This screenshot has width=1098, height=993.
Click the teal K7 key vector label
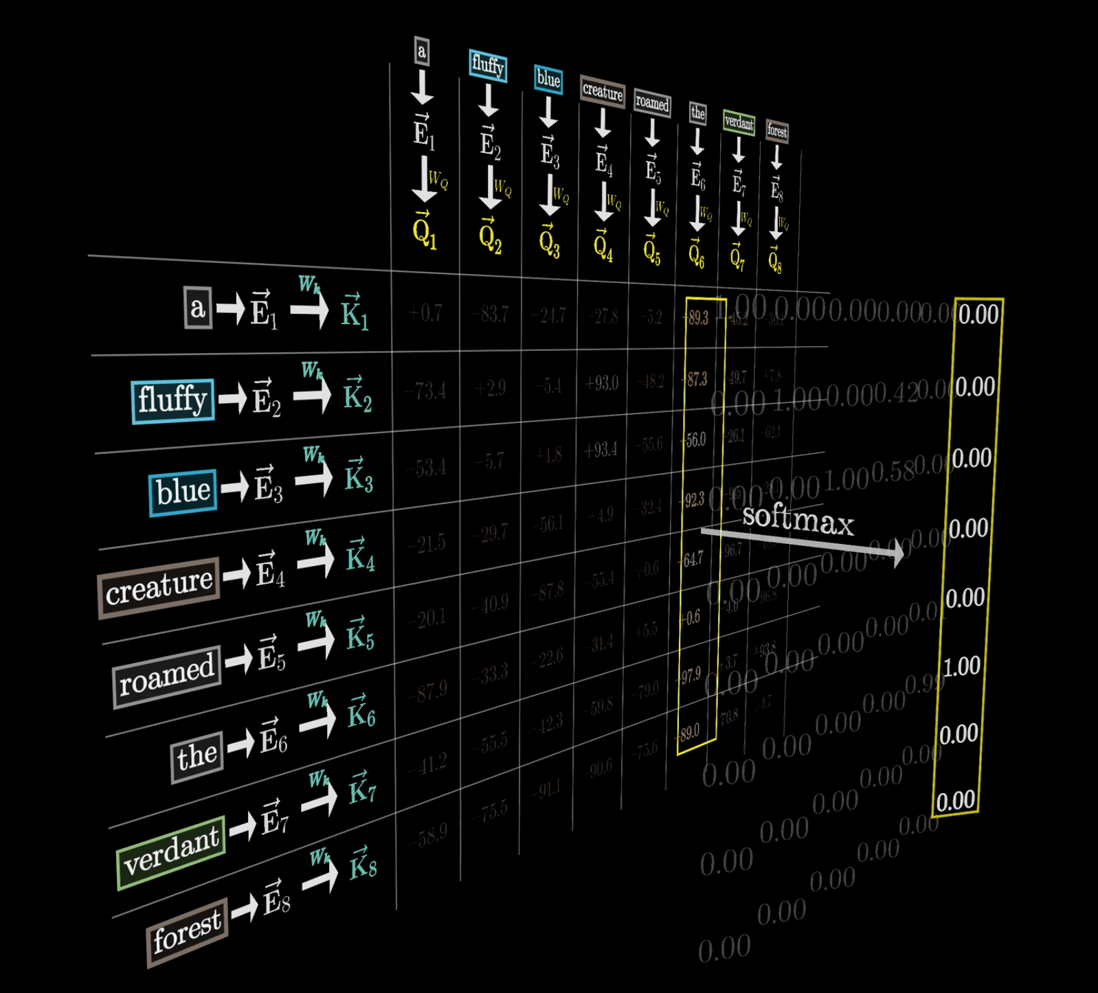point(363,788)
